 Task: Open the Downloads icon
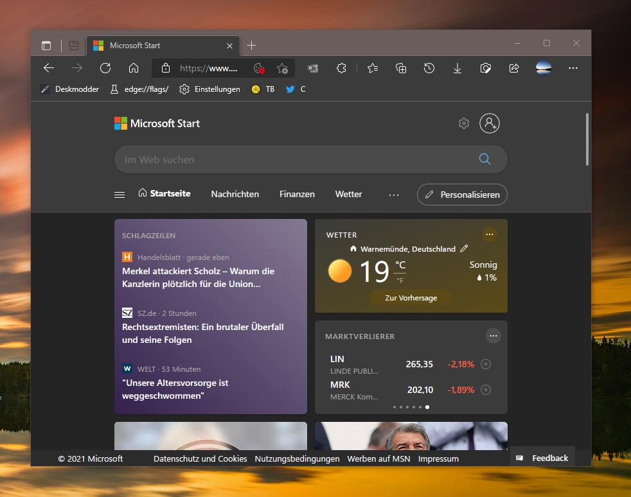click(457, 69)
